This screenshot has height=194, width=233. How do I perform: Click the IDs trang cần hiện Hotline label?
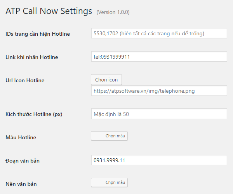tap(38, 34)
